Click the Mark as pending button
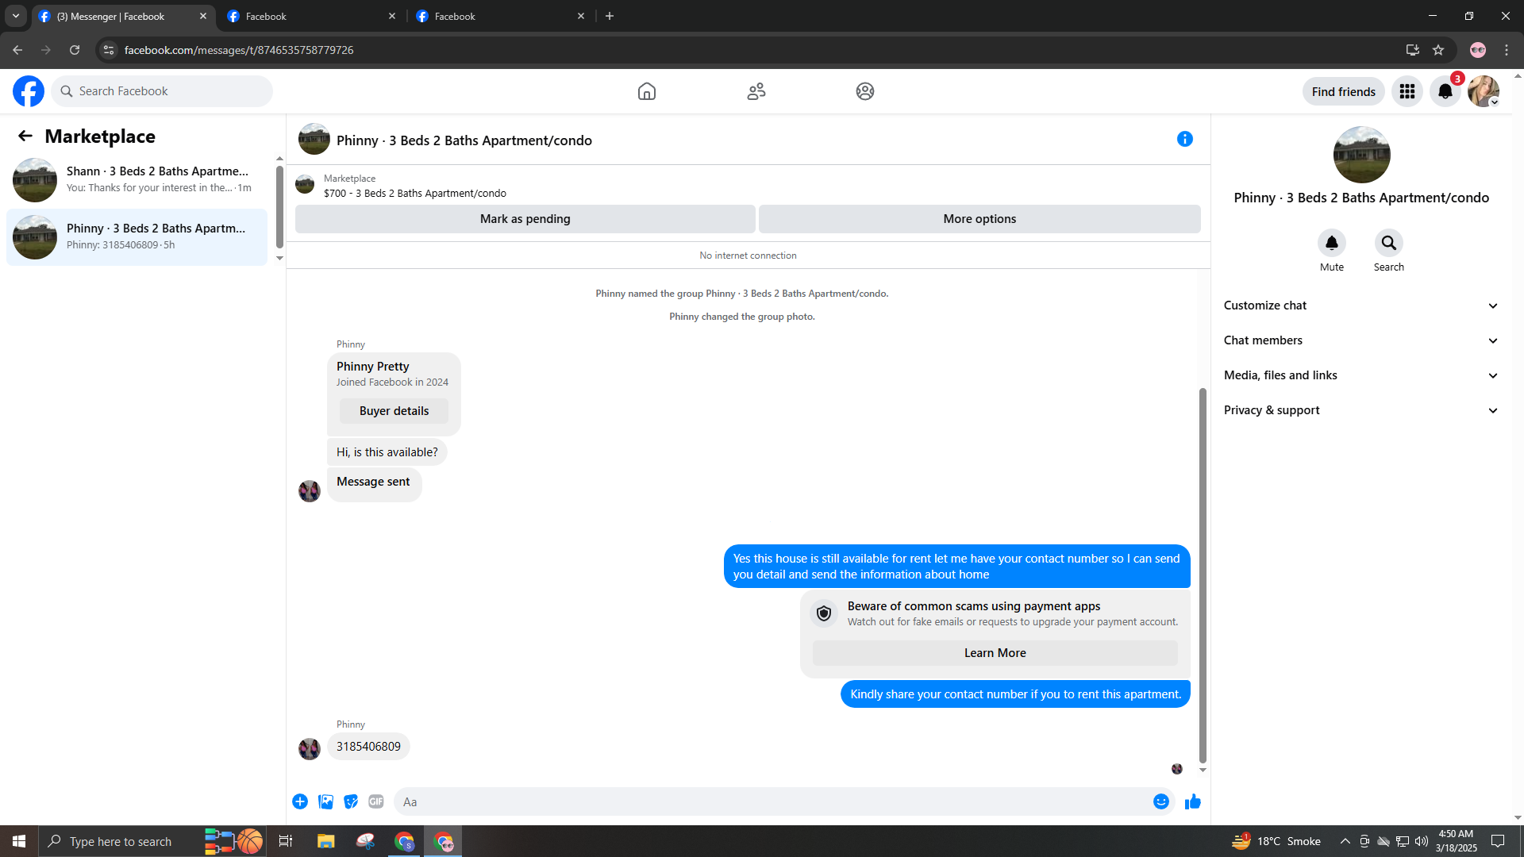 (525, 219)
